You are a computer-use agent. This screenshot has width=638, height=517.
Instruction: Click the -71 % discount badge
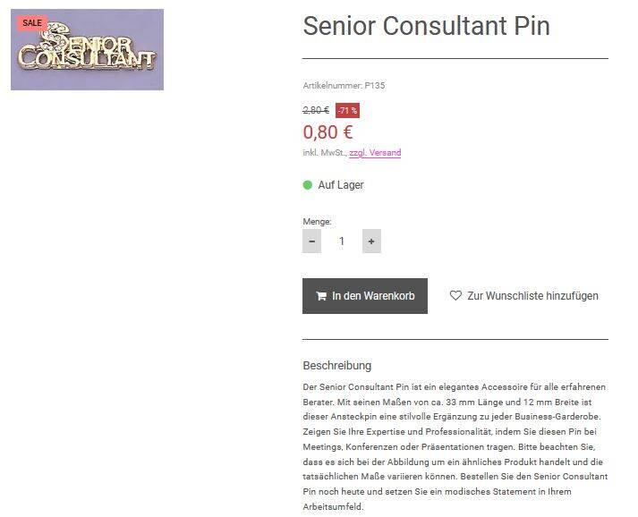pos(347,111)
